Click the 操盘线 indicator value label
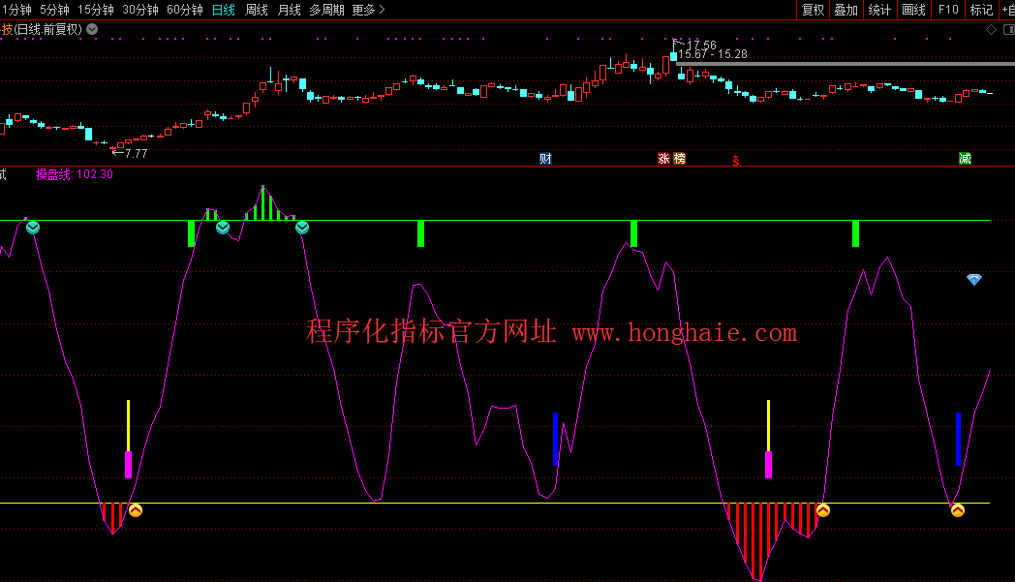This screenshot has height=582, width=1015. point(75,174)
